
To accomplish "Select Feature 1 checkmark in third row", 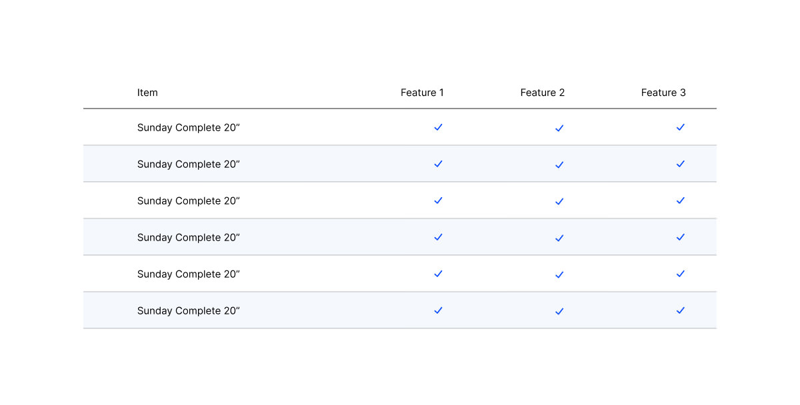I will click(438, 201).
